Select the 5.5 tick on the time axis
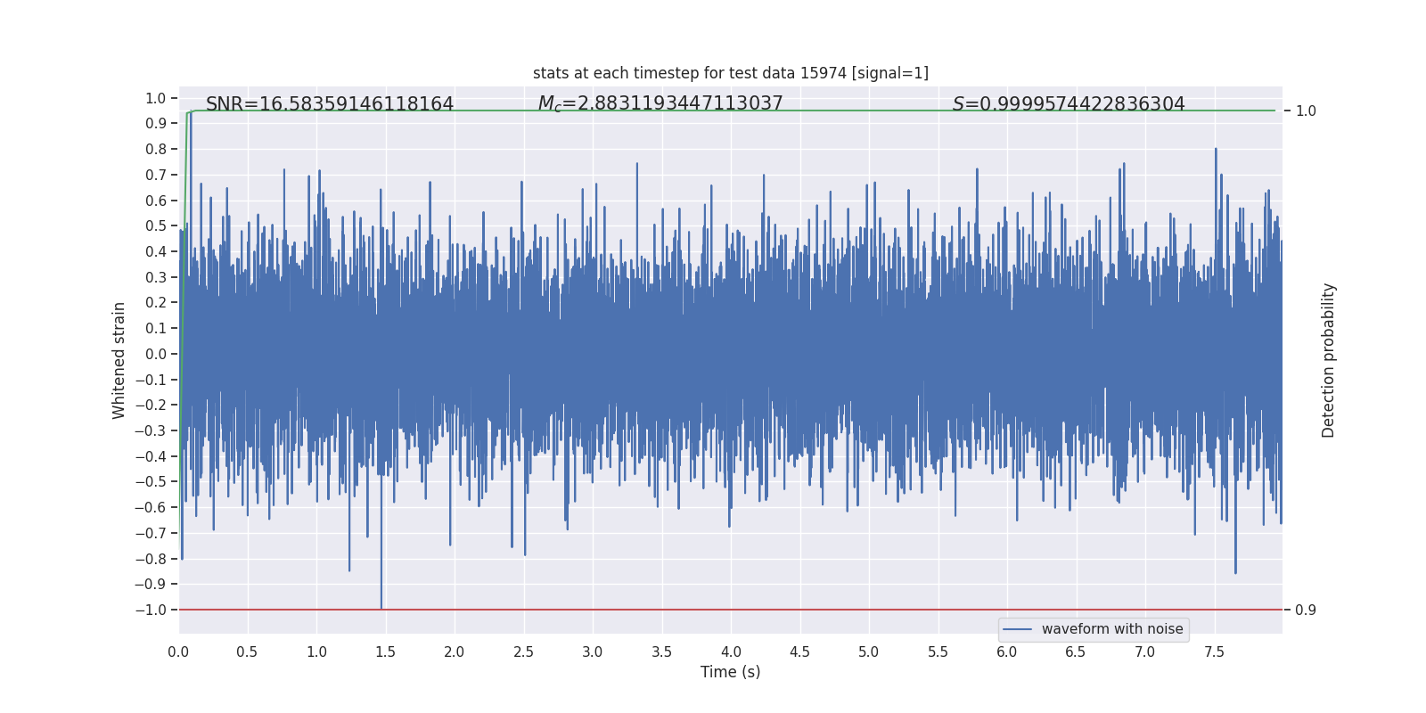This screenshot has height=713, width=1426. [x=938, y=652]
